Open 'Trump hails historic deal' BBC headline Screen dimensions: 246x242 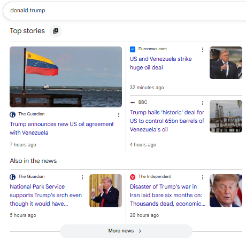point(167,121)
